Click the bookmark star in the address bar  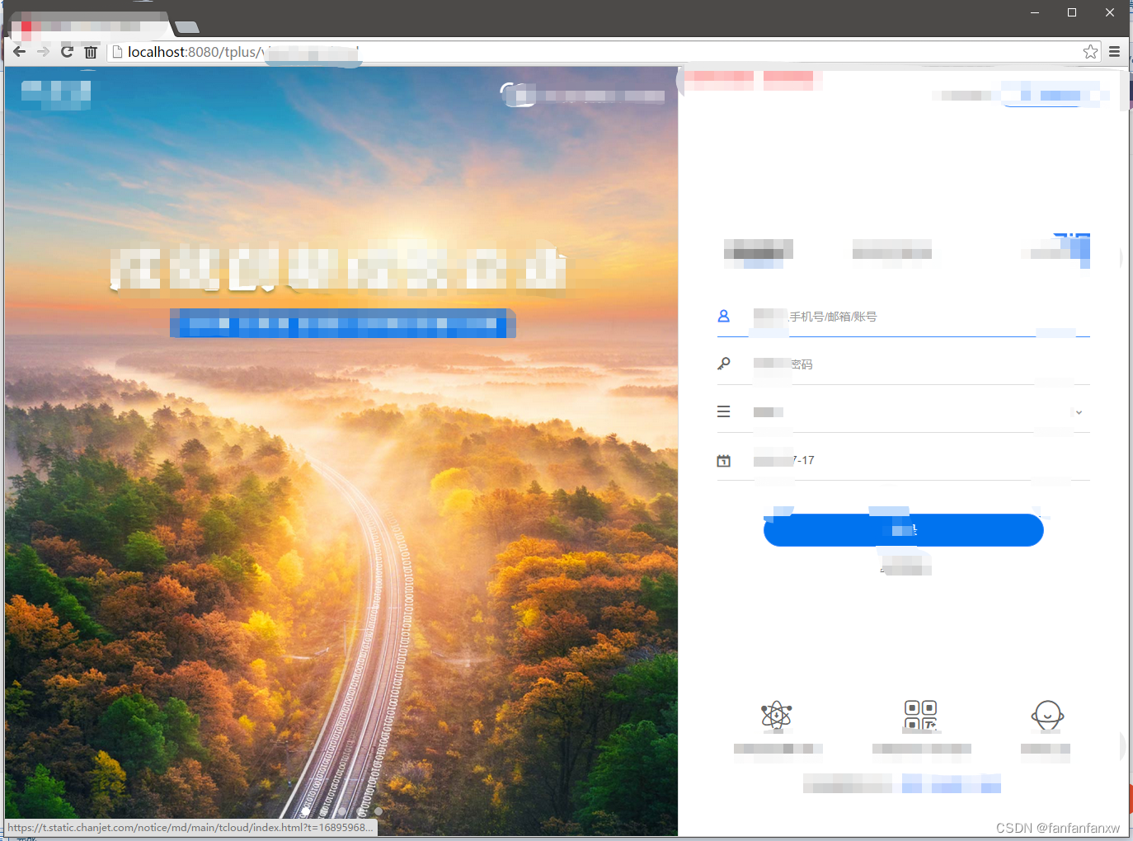pos(1090,51)
